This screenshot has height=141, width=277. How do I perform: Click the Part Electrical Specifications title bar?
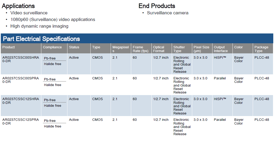point(41,39)
